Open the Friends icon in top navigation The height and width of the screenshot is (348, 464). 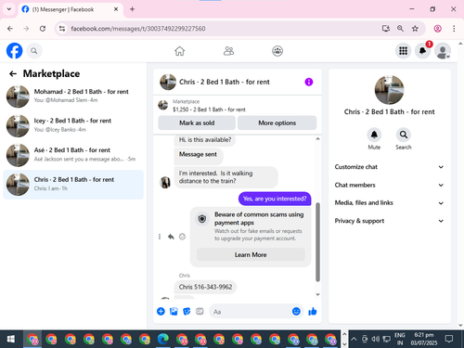point(228,51)
